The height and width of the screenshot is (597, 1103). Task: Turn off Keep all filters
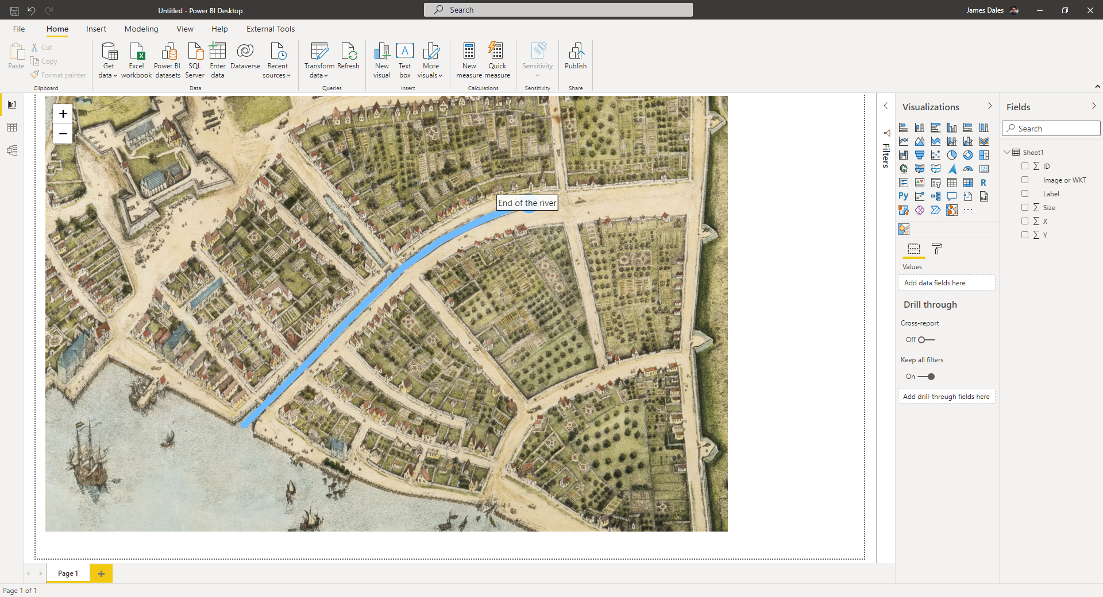click(926, 377)
